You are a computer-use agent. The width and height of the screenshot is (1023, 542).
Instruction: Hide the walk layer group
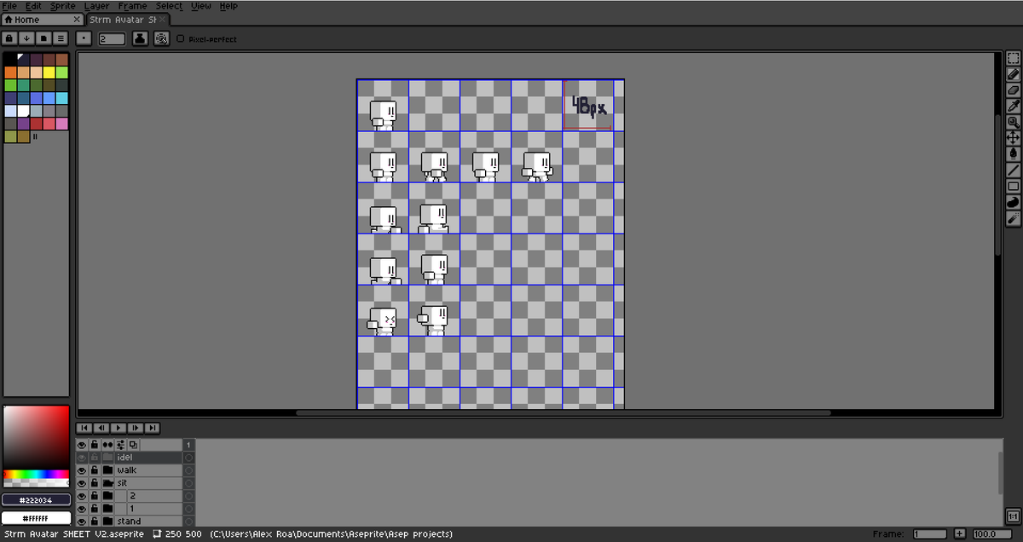(x=83, y=470)
